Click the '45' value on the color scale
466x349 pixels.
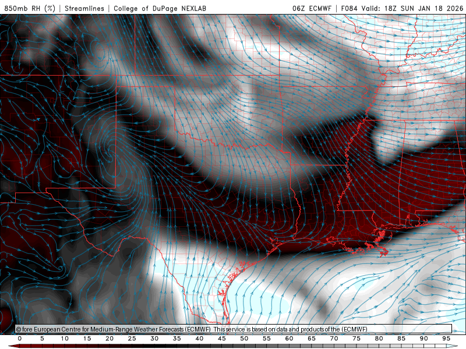pos(222,339)
